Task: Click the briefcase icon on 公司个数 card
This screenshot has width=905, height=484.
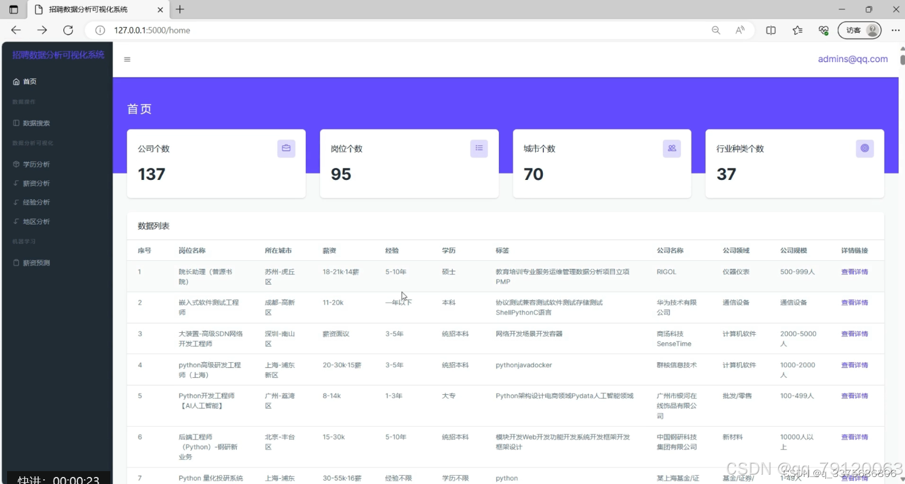Action: (x=286, y=148)
